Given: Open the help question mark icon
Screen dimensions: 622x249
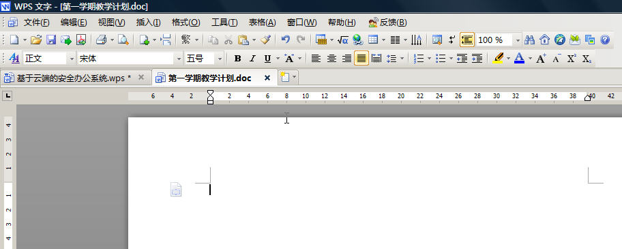Looking at the screenshot, I should [x=604, y=40].
